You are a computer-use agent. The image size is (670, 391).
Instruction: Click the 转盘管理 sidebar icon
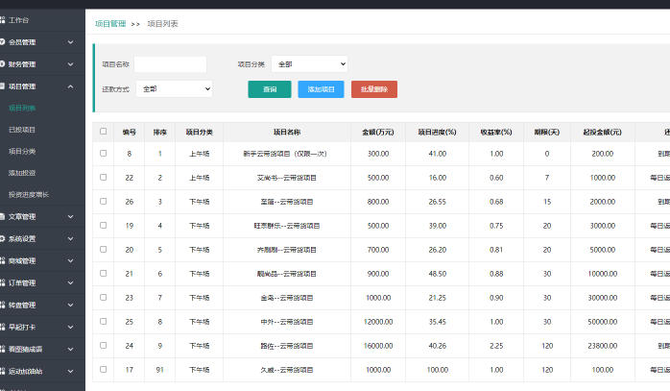click(4, 305)
